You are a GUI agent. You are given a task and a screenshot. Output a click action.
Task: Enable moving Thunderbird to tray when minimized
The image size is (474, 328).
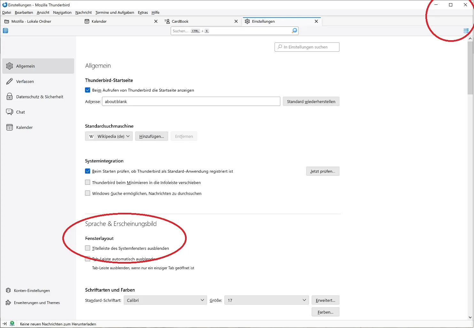[x=88, y=182]
